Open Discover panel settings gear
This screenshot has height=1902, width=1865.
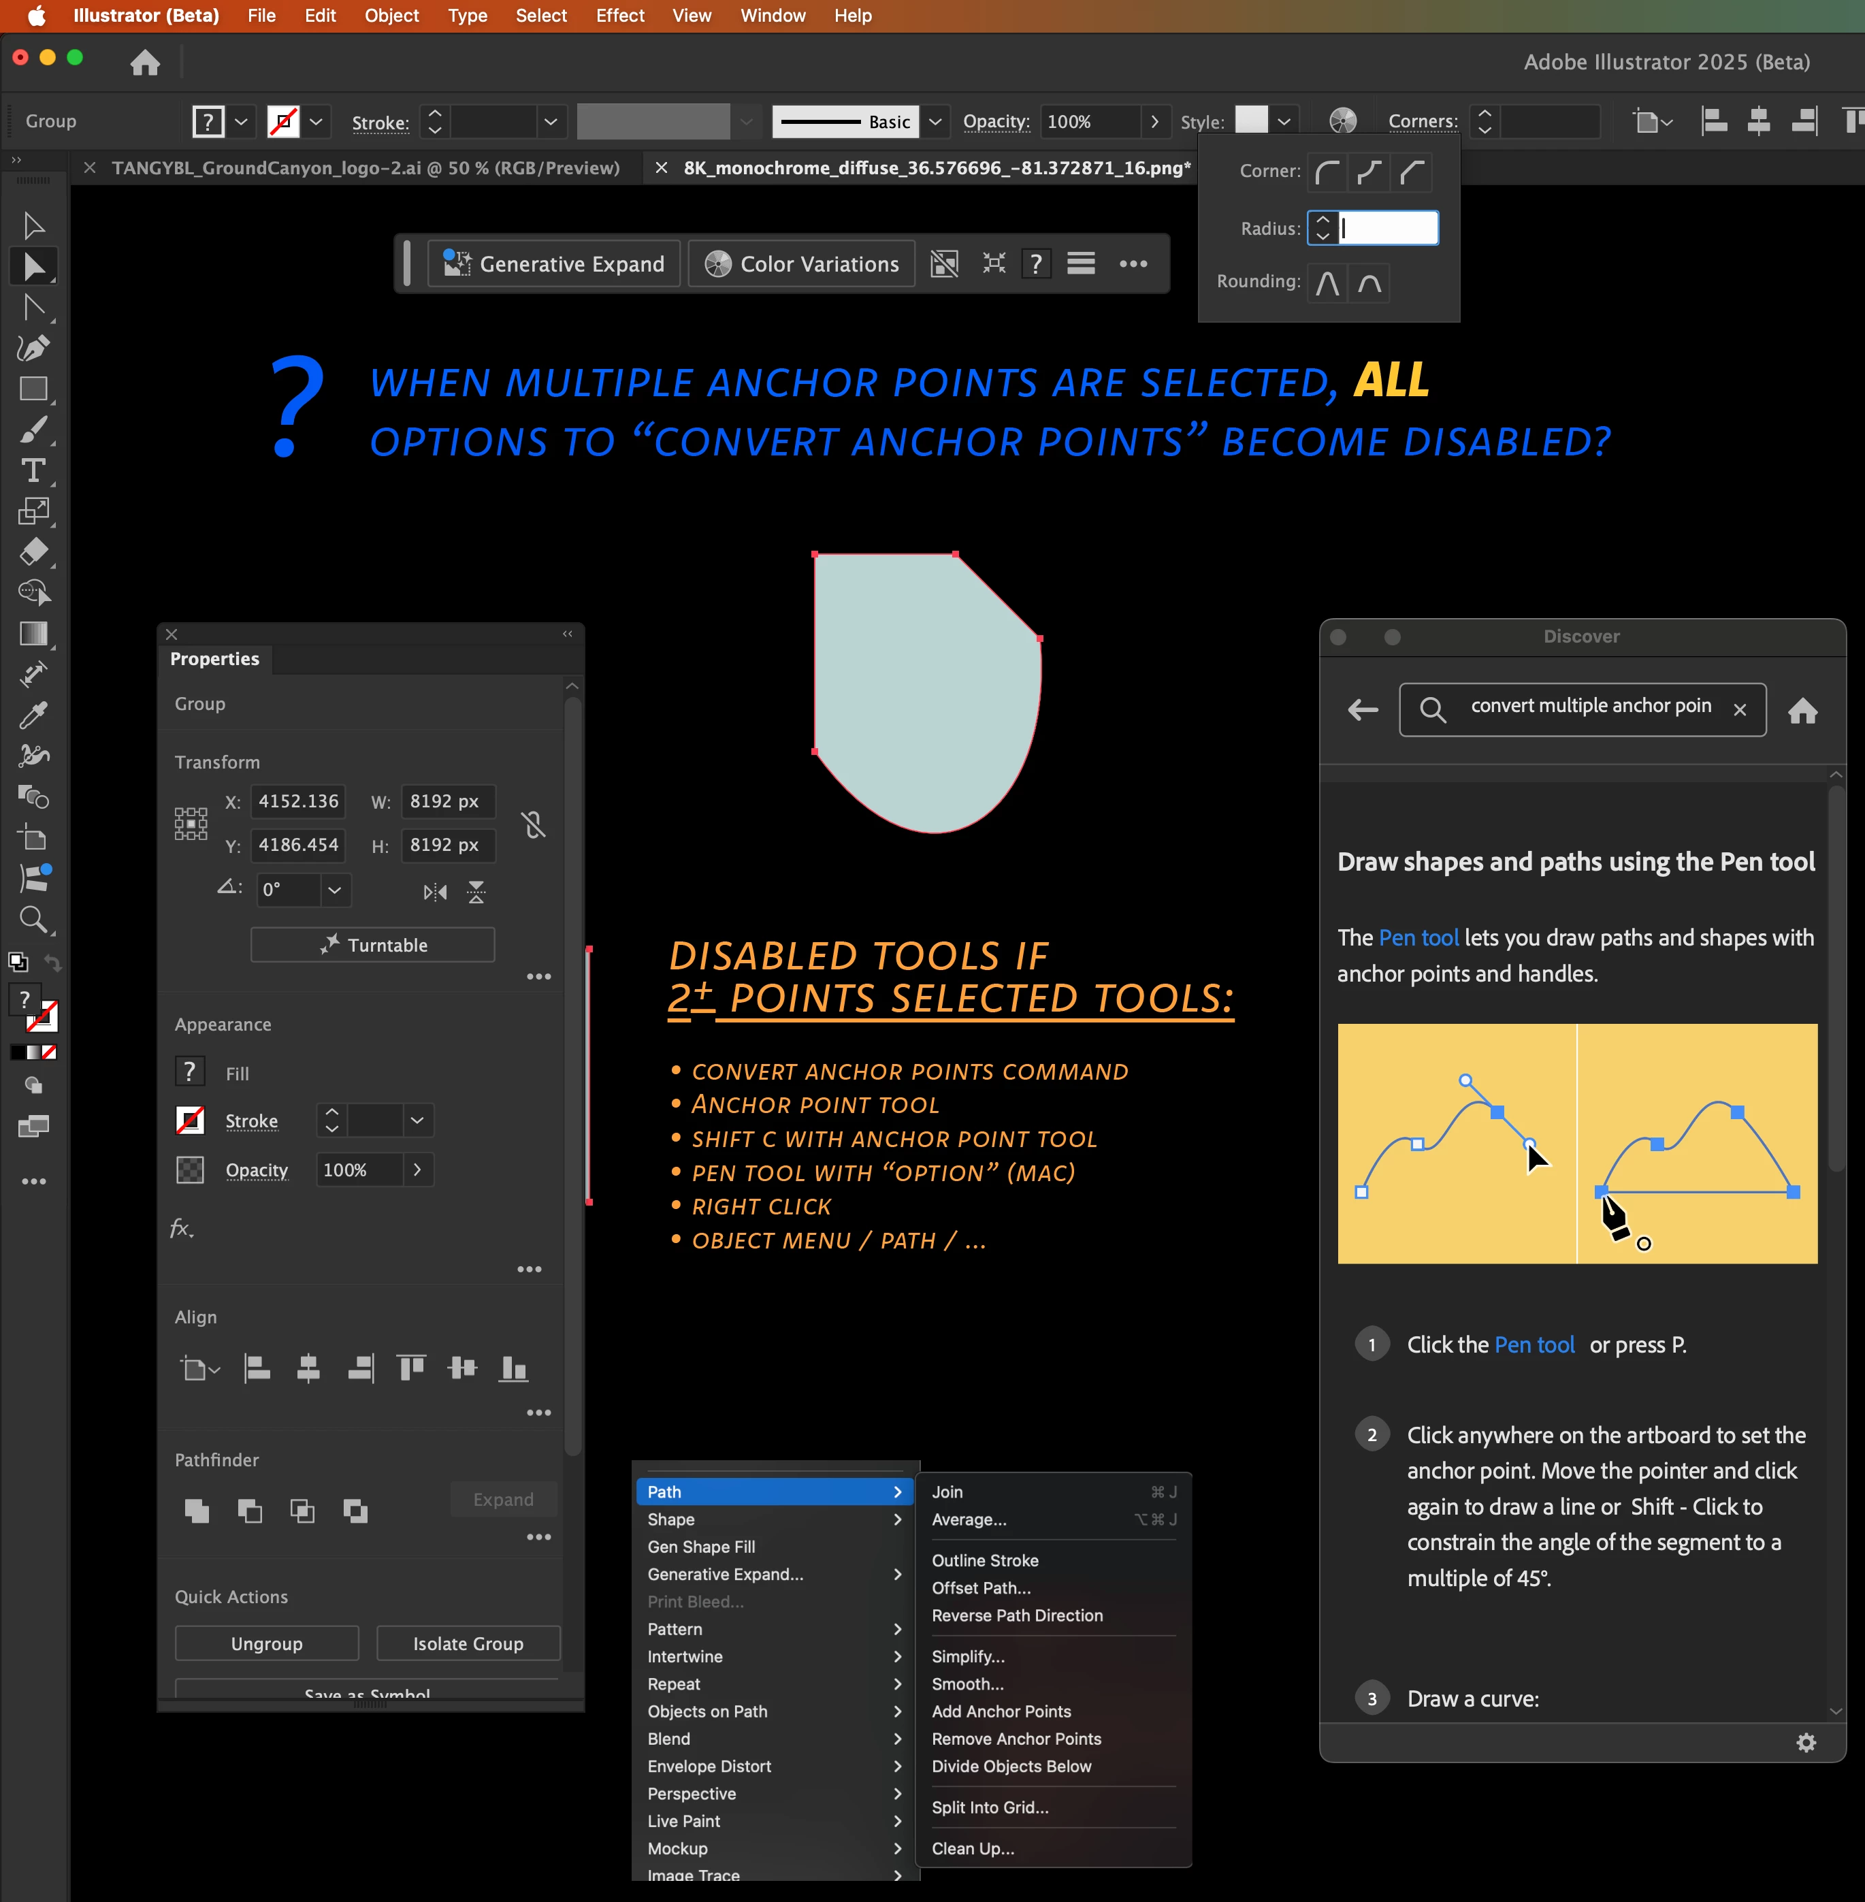tap(1805, 1742)
